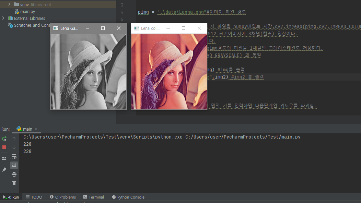
Task: Select the main run configuration tab
Action: click(27, 129)
